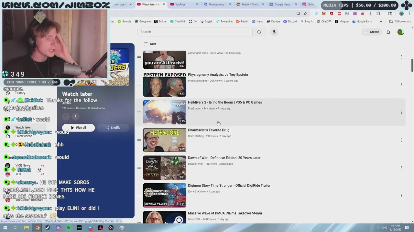Close the Watch later tab
The height and width of the screenshot is (232, 414).
tap(164, 5)
